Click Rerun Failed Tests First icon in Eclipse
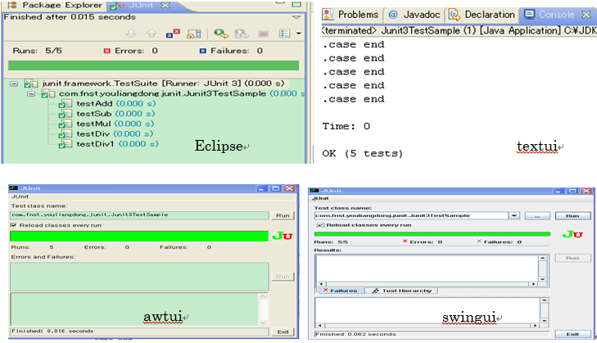 (x=242, y=34)
